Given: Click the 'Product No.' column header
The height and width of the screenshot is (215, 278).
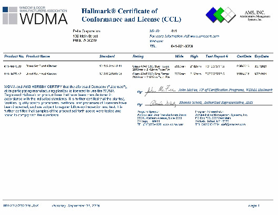Looking at the screenshot, I should pos(14,56).
